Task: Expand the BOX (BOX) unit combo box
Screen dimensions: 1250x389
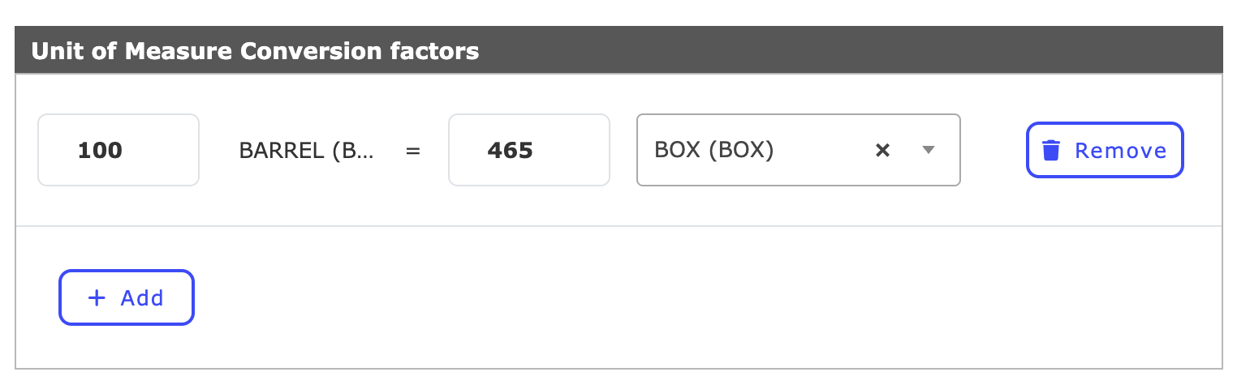Action: [799, 150]
